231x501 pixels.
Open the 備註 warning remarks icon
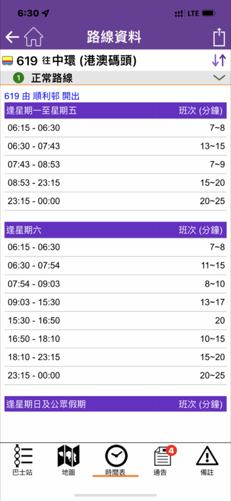click(207, 460)
